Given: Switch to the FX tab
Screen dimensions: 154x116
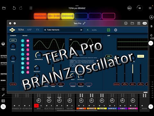Looking at the screenshot, I should [38, 30].
